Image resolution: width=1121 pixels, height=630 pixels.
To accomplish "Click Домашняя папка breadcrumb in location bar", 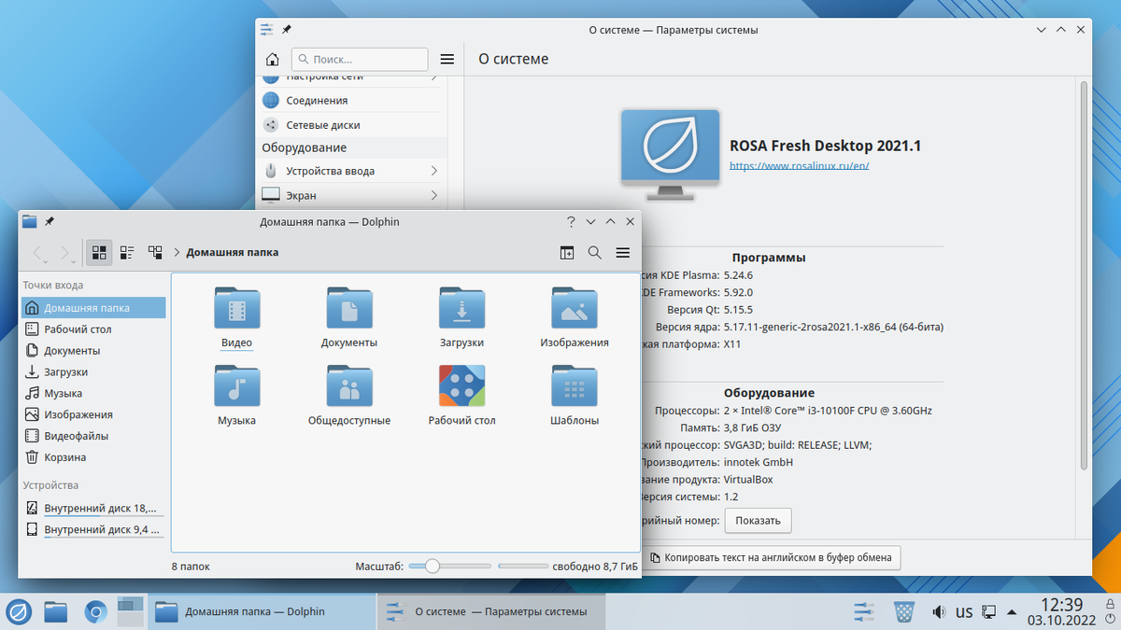I will tap(232, 252).
